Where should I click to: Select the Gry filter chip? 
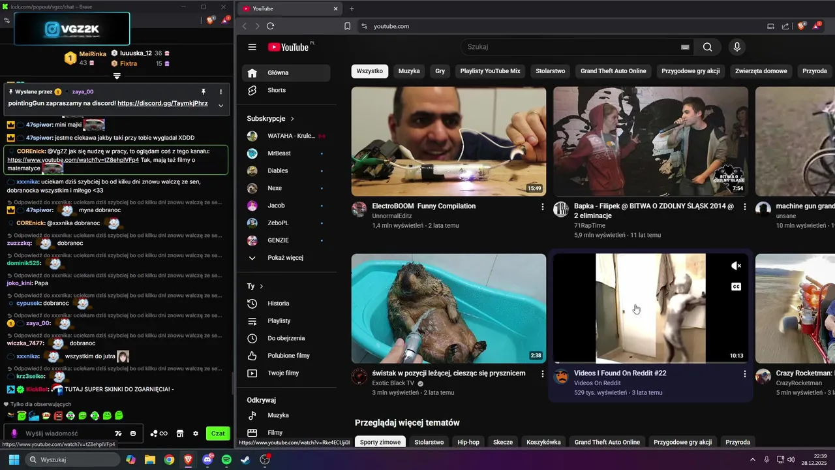click(440, 71)
